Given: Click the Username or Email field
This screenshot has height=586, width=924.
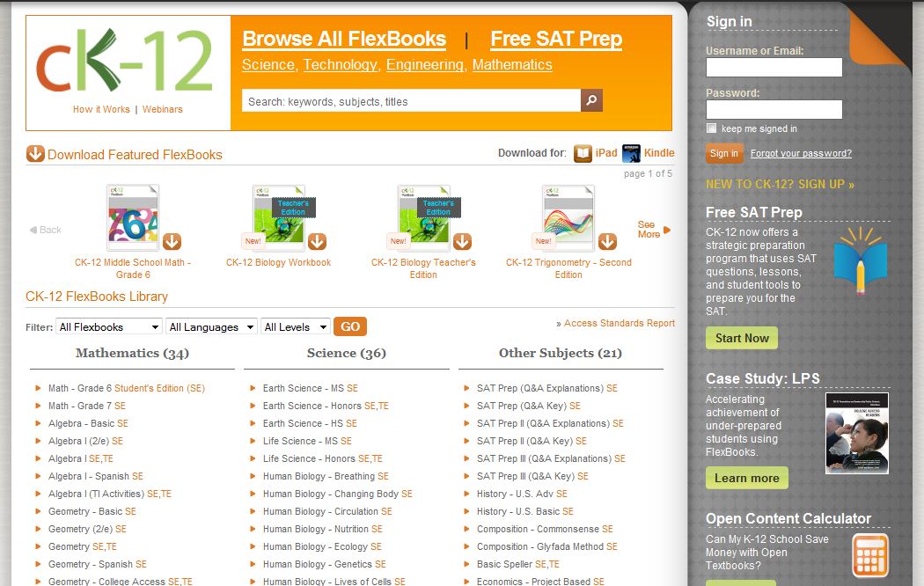Looking at the screenshot, I should pyautogui.click(x=774, y=67).
